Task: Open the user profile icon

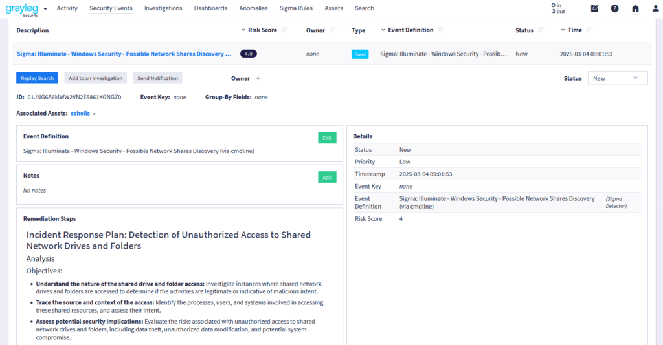Action: 655,8
